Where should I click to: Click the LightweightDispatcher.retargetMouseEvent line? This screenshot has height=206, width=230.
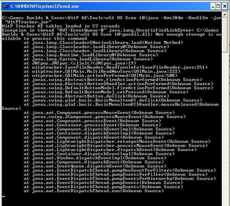tap(117, 141)
